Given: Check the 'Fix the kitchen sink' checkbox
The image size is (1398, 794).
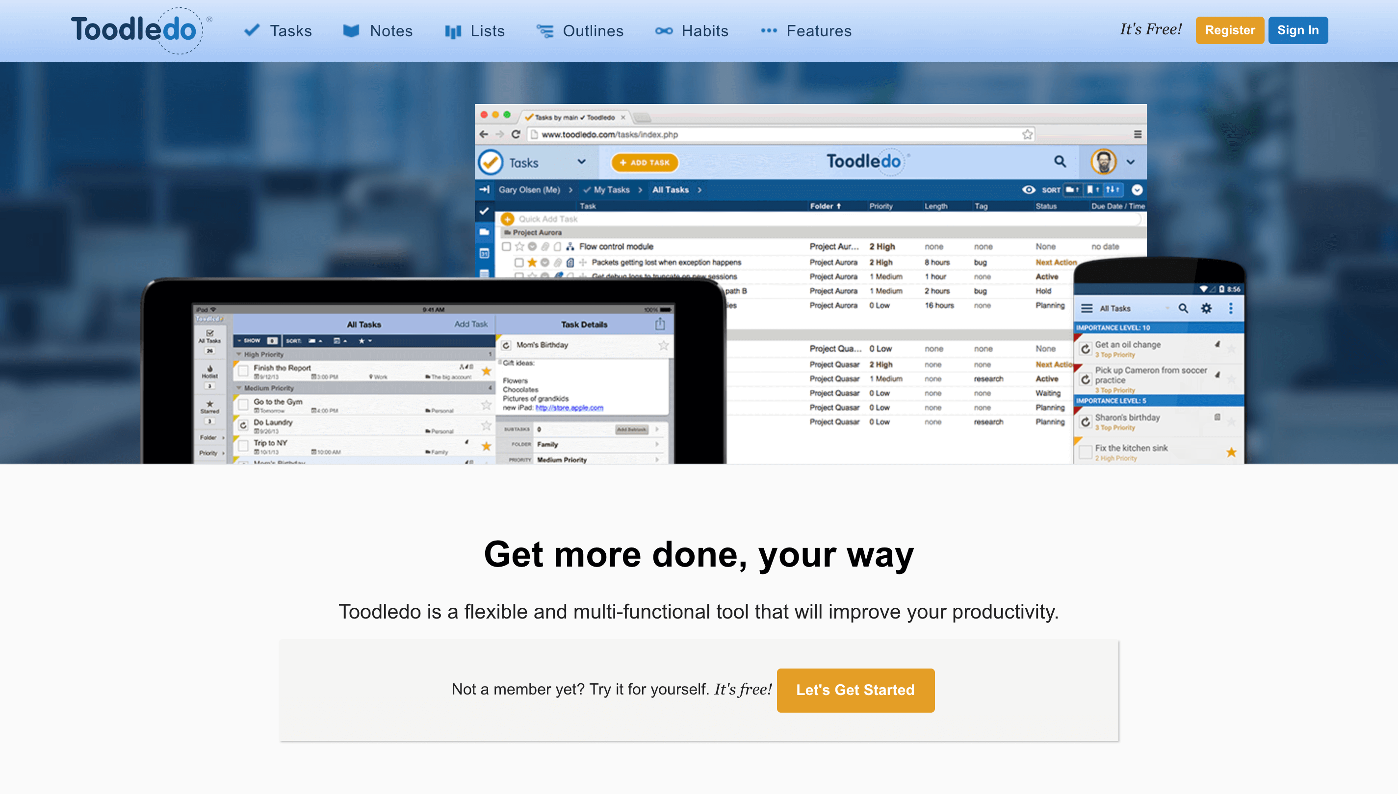Looking at the screenshot, I should [1086, 452].
